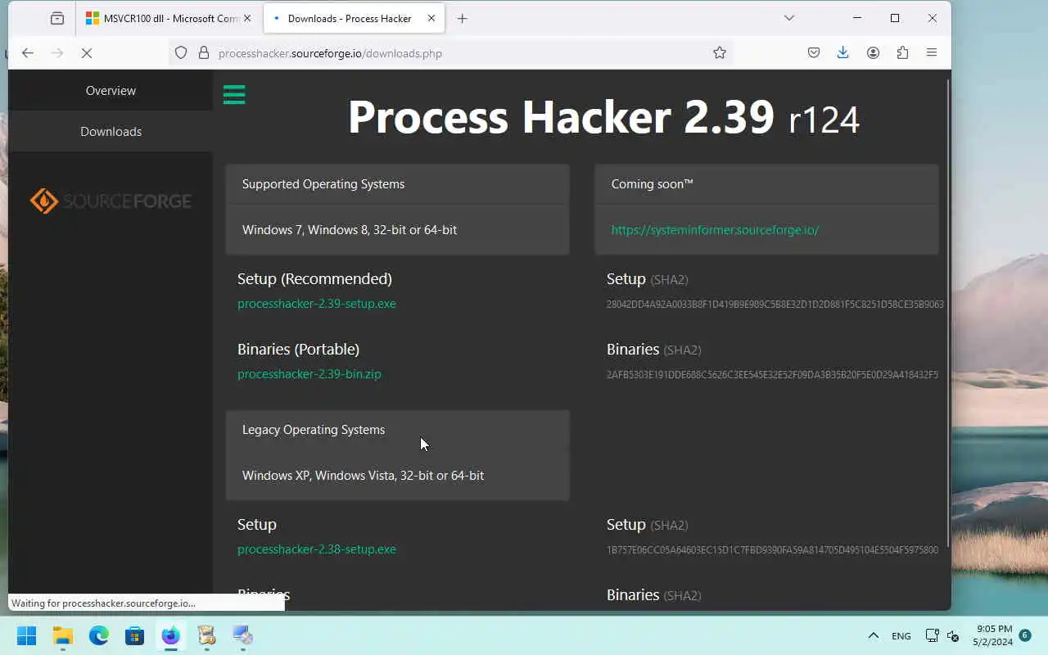Open the Overview sidebar item
The image size is (1048, 655).
[111, 90]
